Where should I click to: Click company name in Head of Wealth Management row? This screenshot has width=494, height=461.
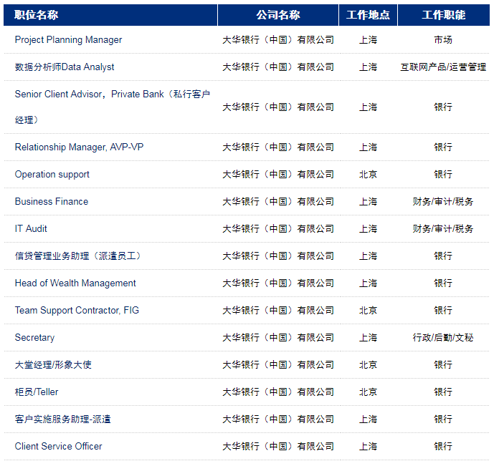coord(278,283)
